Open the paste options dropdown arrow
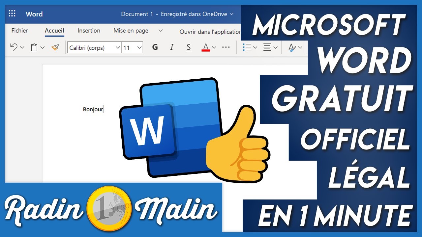This screenshot has height=237, width=422. 43,48
